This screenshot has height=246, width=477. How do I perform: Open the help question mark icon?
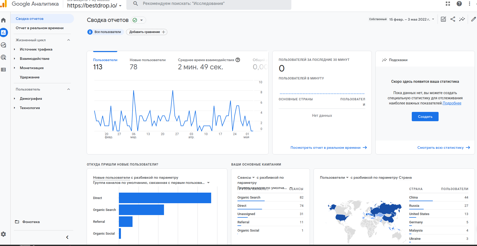coord(459,4)
